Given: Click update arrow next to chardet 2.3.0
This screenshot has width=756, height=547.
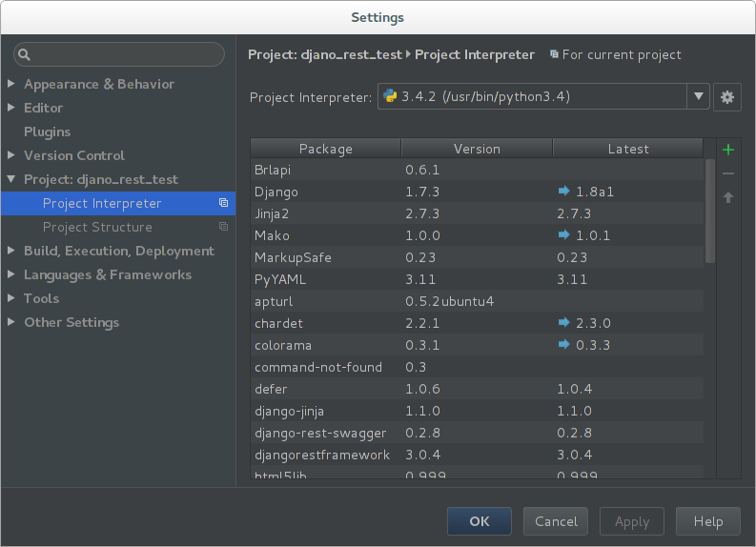Looking at the screenshot, I should coord(563,322).
